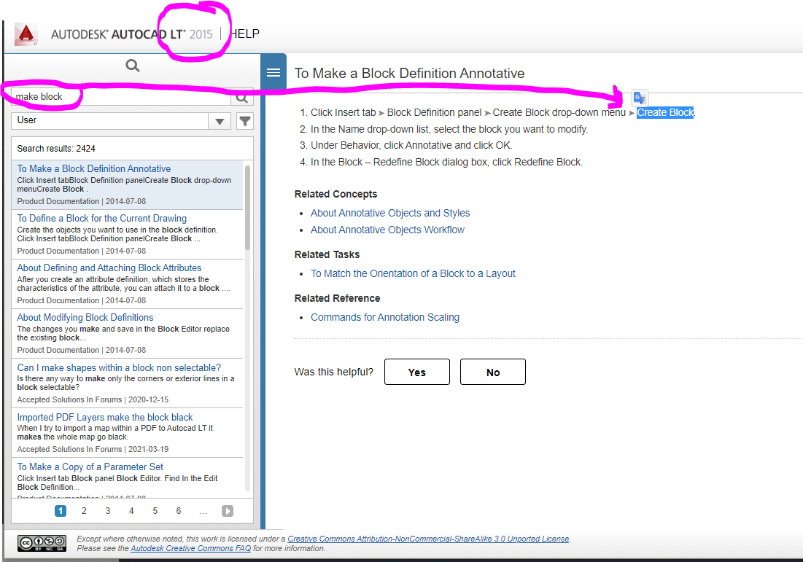803x562 pixels.
Task: Open About Modifying Block Definitions result
Action: [85, 317]
